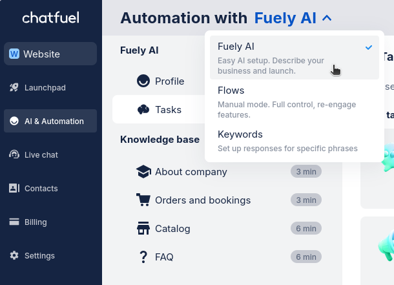The image size is (394, 285).
Task: Click the Catalog storefront icon
Action: point(143,229)
